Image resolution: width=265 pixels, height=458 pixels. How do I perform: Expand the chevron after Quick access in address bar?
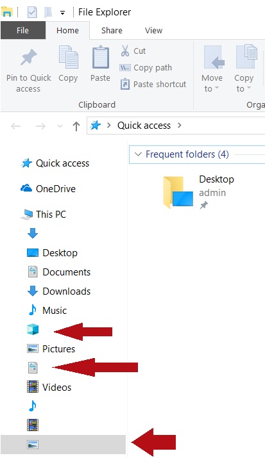point(179,126)
